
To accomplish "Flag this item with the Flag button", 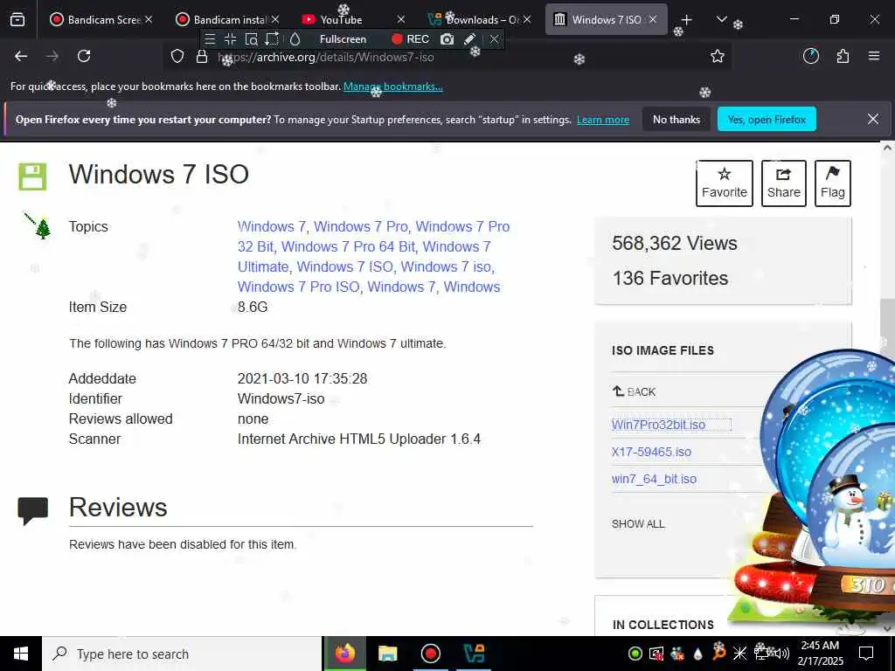I will click(833, 183).
